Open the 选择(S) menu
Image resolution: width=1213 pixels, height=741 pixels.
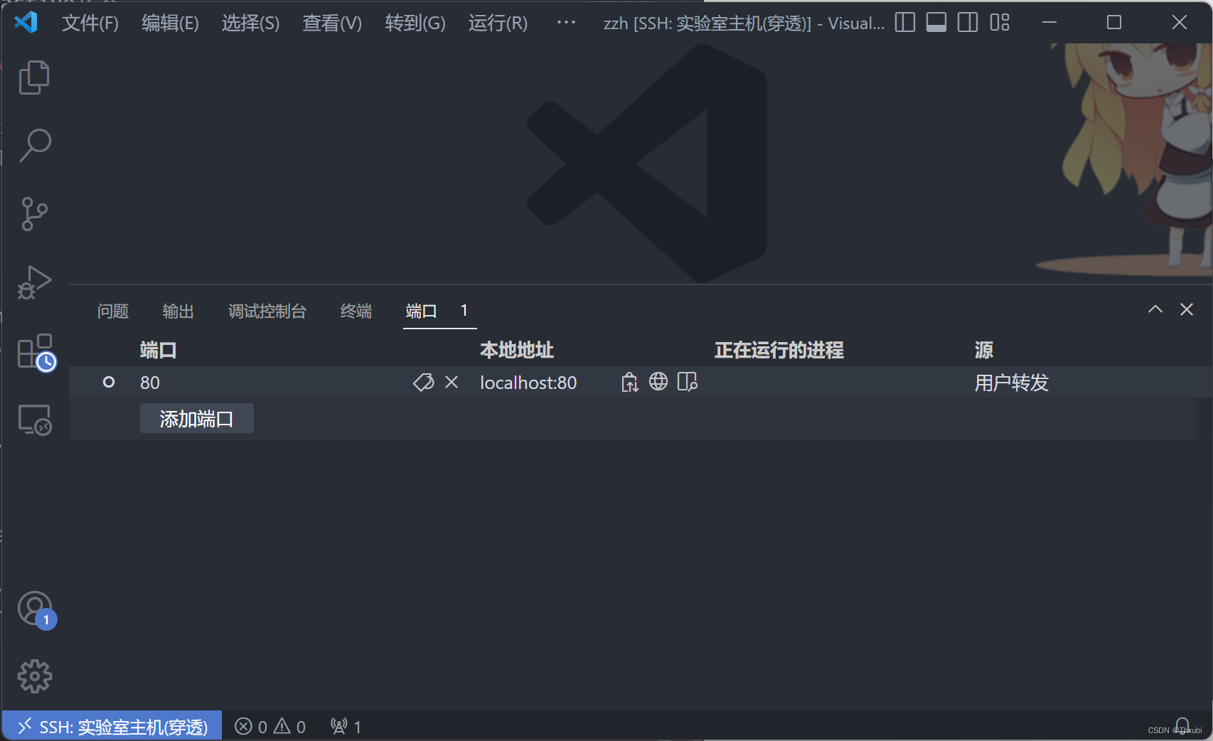pyautogui.click(x=250, y=23)
